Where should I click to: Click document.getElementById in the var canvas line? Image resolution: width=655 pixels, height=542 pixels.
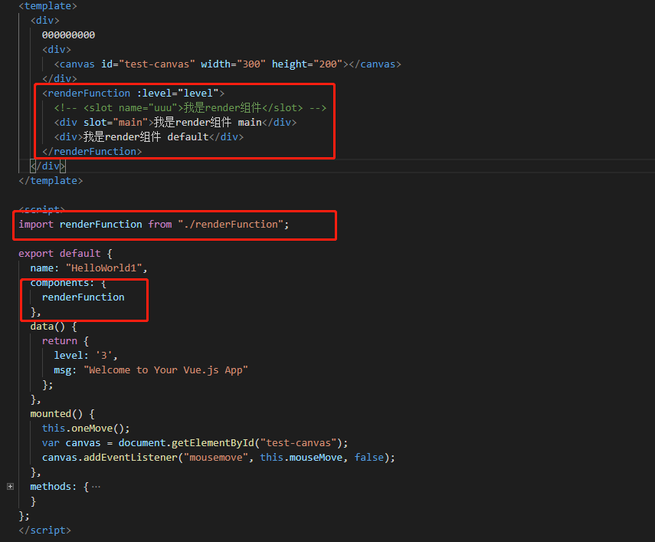click(x=186, y=443)
